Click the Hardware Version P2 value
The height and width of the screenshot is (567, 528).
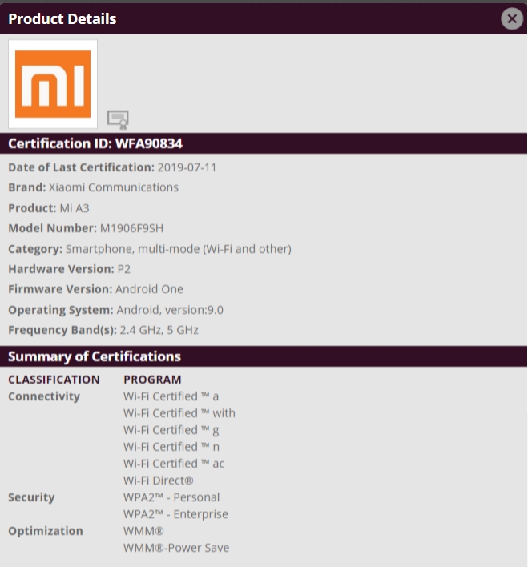click(x=124, y=269)
